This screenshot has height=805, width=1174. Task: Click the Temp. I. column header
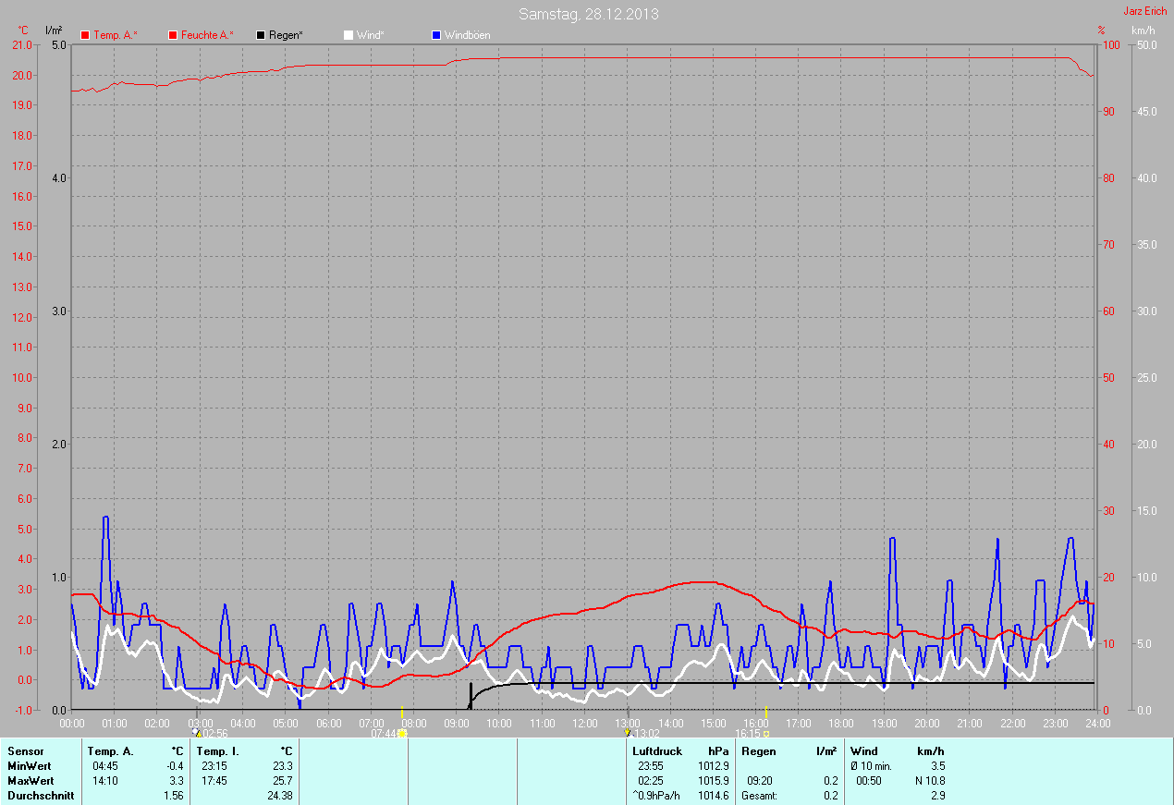(x=216, y=751)
